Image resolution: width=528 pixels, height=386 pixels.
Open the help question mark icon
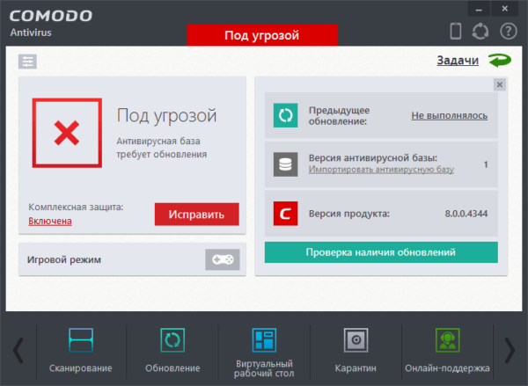(508, 32)
